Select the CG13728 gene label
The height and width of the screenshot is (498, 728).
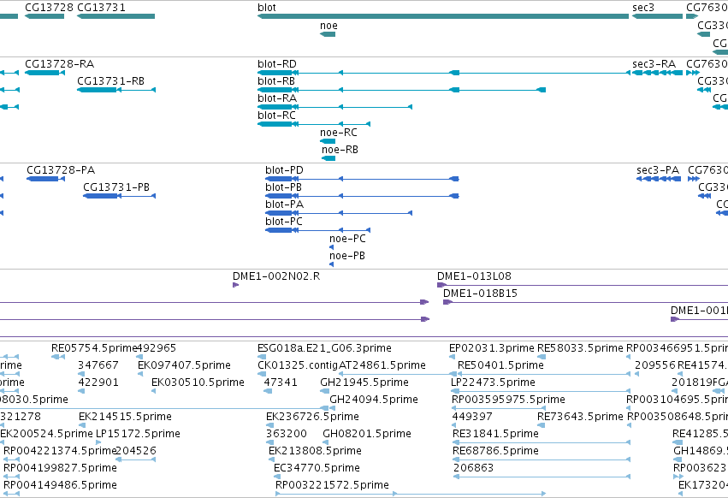pyautogui.click(x=50, y=8)
